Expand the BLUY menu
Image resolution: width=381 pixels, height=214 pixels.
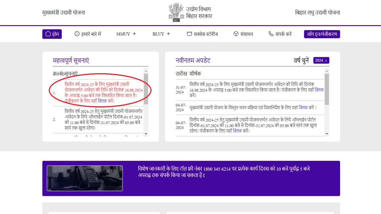pos(161,34)
